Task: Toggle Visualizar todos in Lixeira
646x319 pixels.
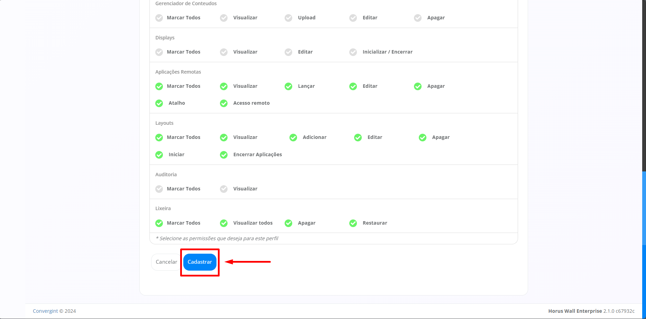Action: click(x=224, y=223)
